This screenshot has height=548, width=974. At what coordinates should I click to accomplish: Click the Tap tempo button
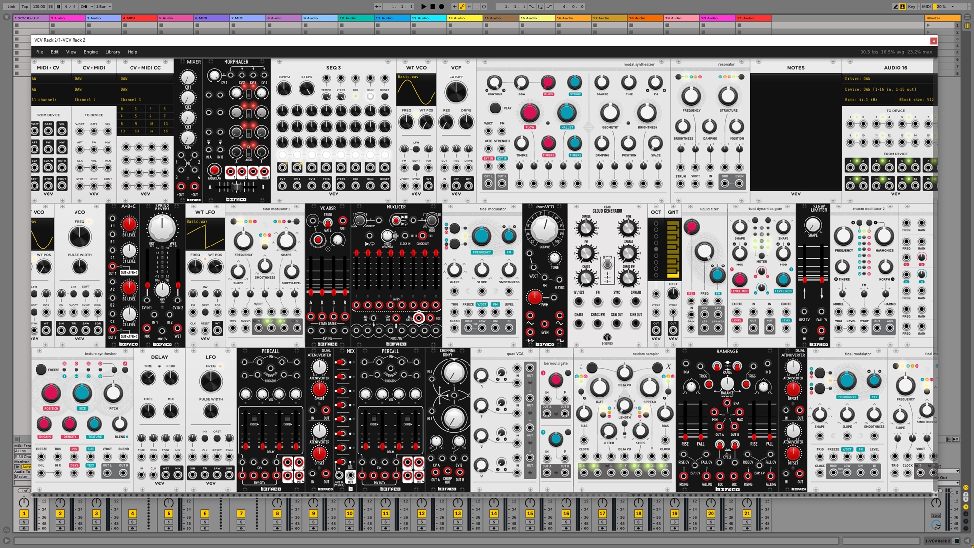click(25, 7)
